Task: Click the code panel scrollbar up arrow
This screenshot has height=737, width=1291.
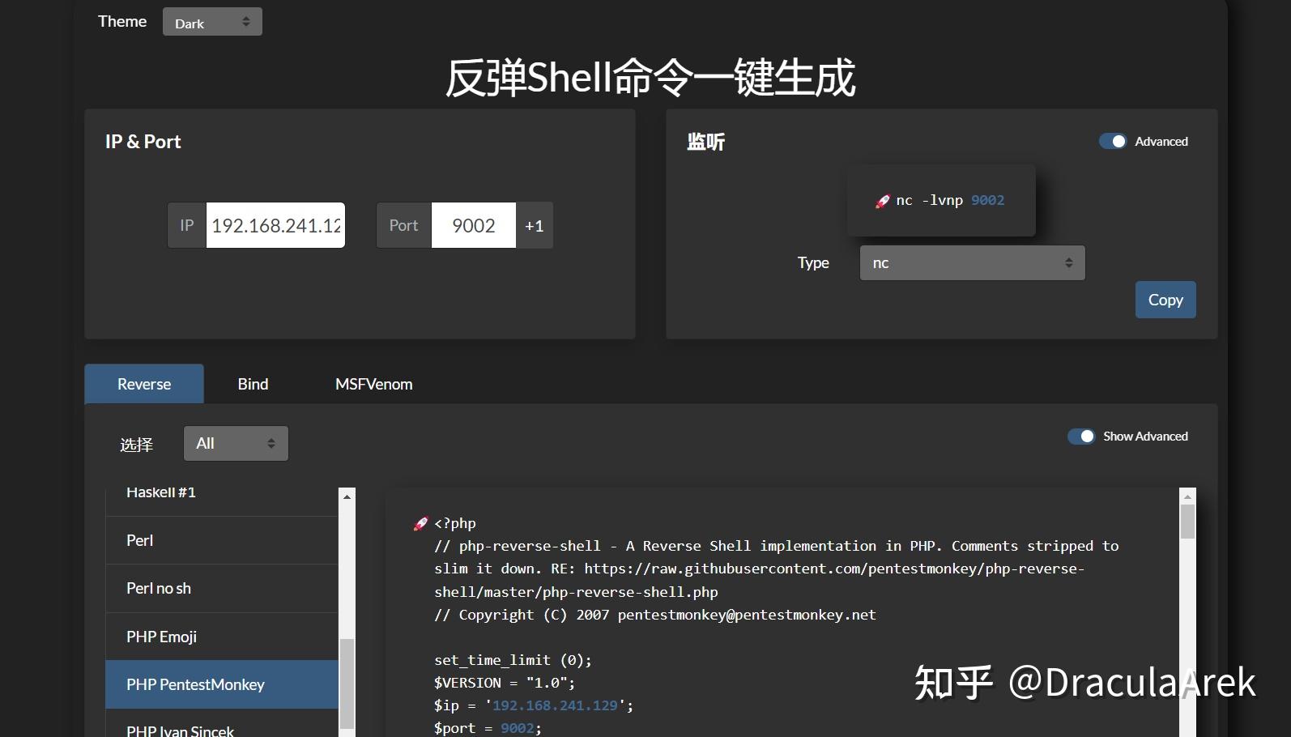Action: click(x=1188, y=496)
